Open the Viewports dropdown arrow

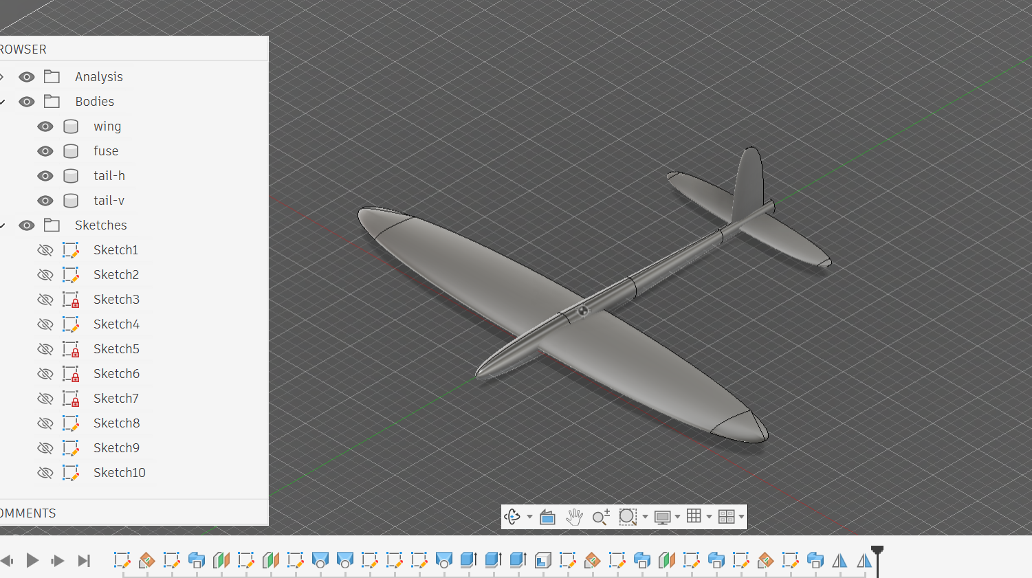pyautogui.click(x=741, y=517)
